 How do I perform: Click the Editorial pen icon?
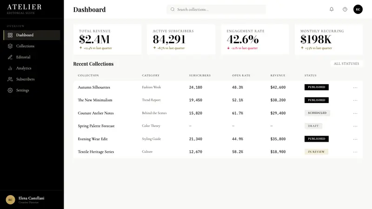10,57
